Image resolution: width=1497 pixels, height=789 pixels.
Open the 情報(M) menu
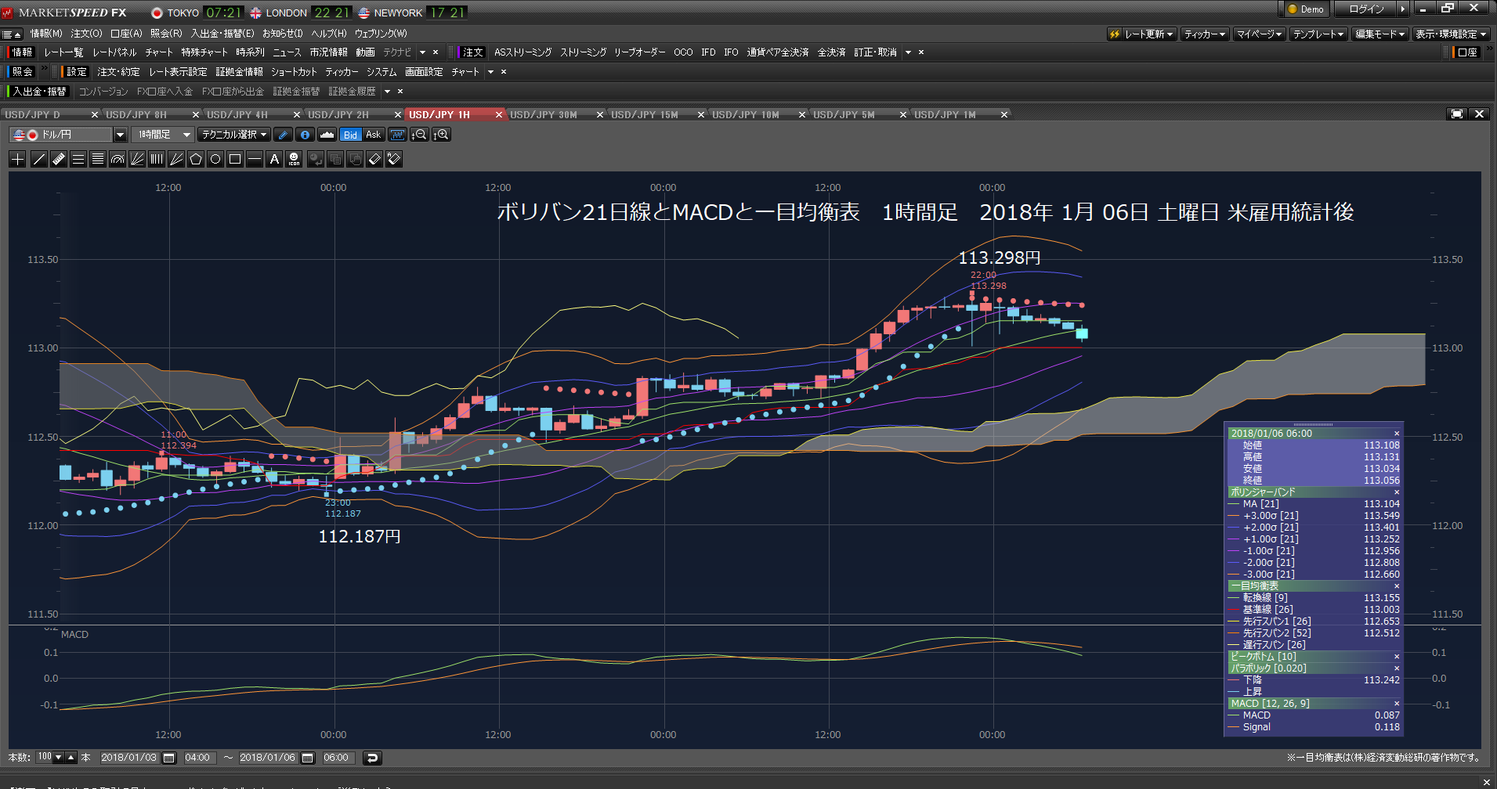(x=46, y=34)
